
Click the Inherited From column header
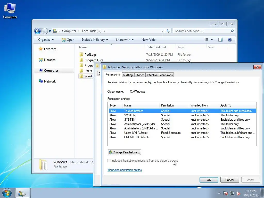(204, 105)
